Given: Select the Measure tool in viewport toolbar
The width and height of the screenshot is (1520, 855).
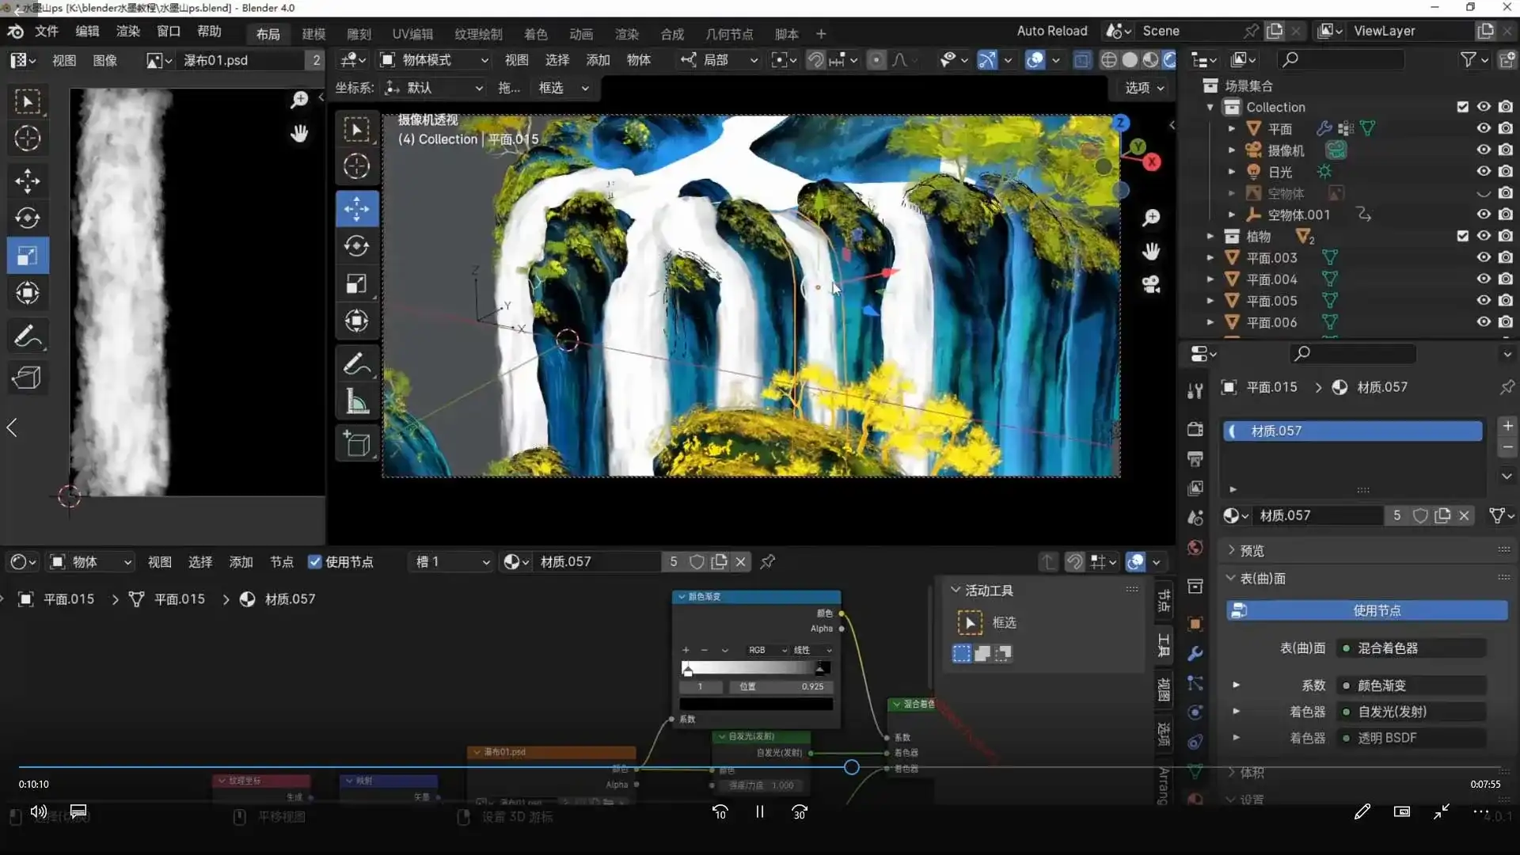Looking at the screenshot, I should tap(356, 402).
